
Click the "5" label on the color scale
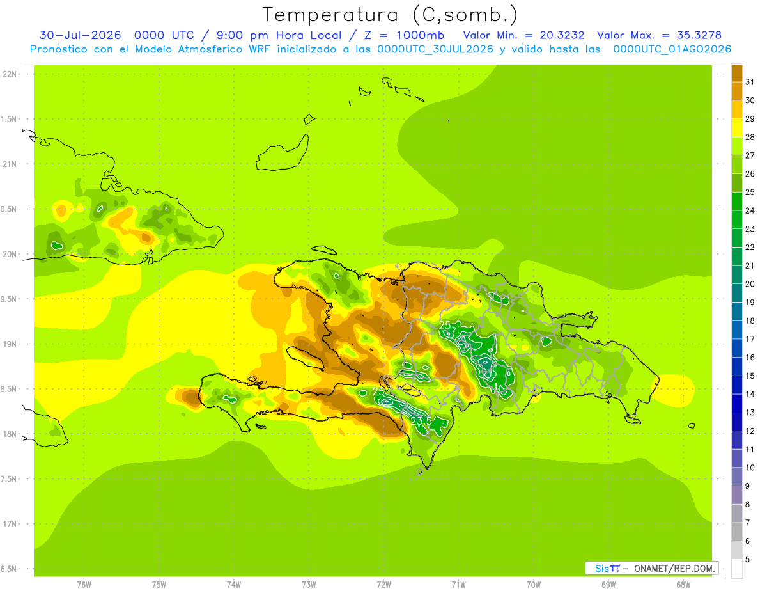747,559
